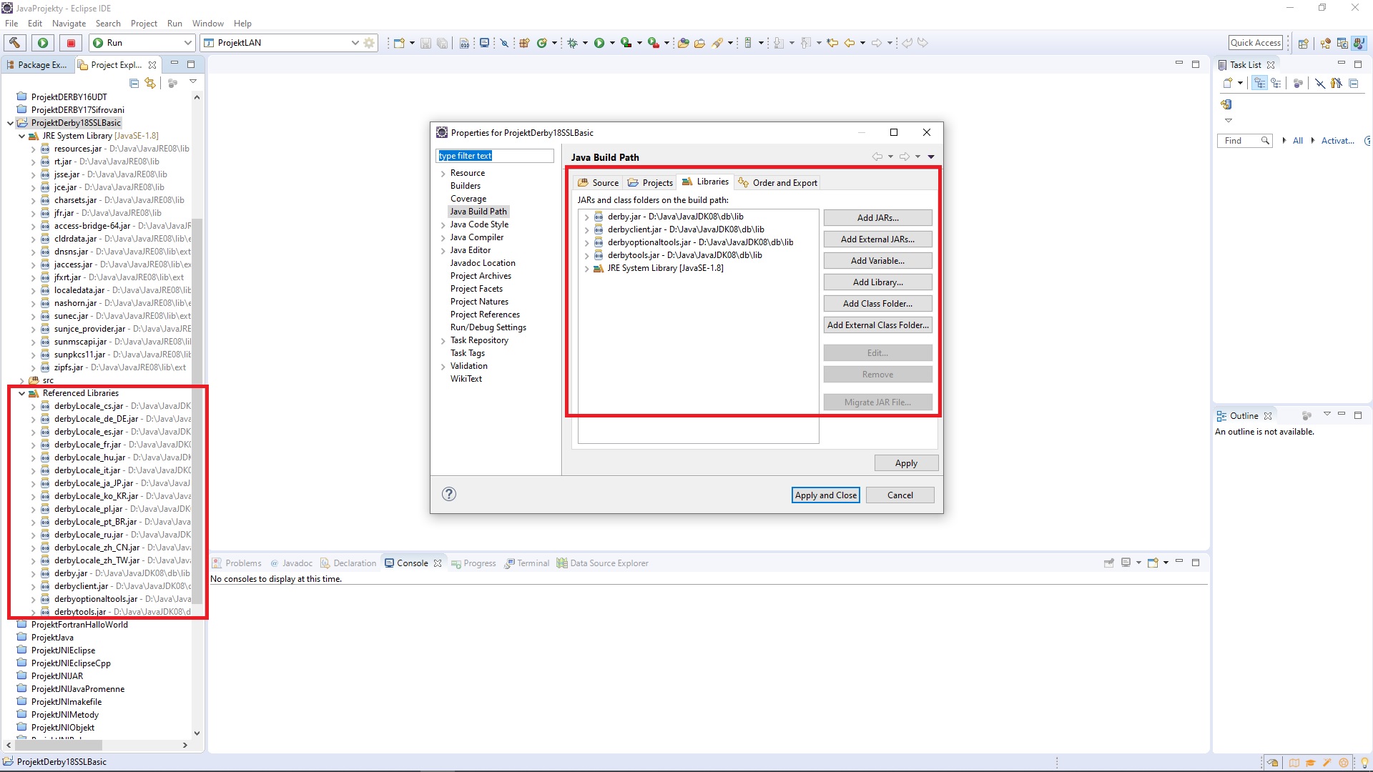The height and width of the screenshot is (772, 1373).
Task: Expand derbyclient.jar in build path list
Action: click(587, 229)
